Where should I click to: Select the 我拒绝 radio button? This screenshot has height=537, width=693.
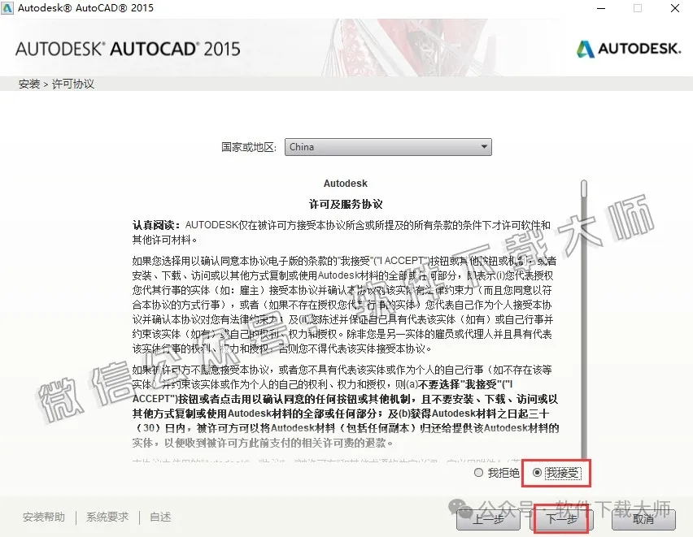coord(478,471)
